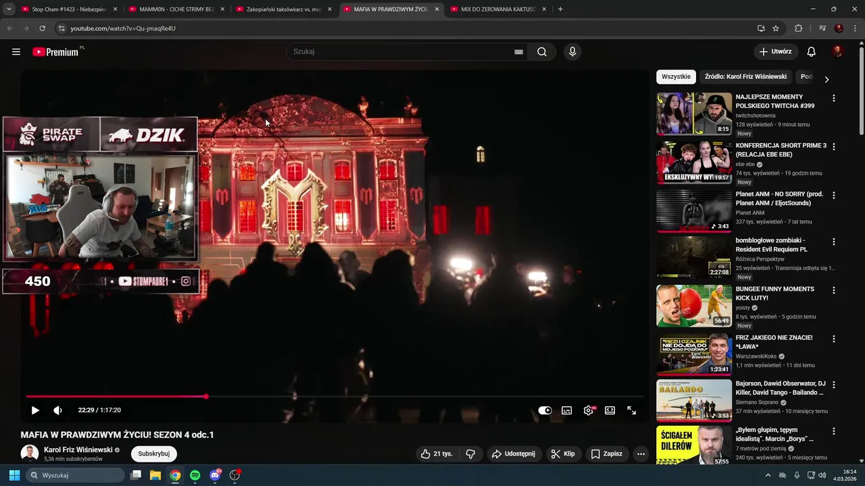Viewport: 865px width, 486px height.
Task: Close the MAFIA W PRAWDZIWYM ŻYCIU tab
Action: click(437, 9)
